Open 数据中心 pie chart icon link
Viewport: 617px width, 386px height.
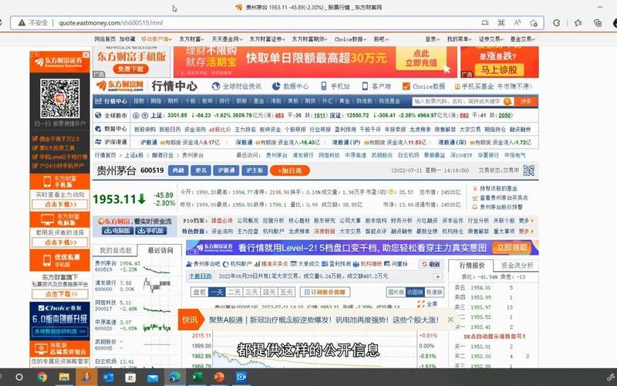(276, 86)
